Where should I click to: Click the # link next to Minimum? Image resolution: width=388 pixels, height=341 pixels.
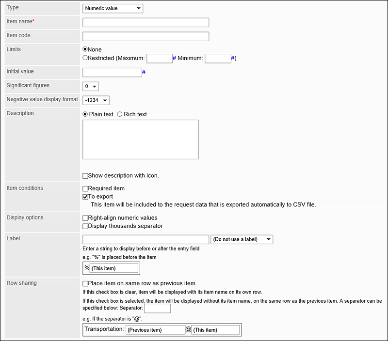click(233, 58)
